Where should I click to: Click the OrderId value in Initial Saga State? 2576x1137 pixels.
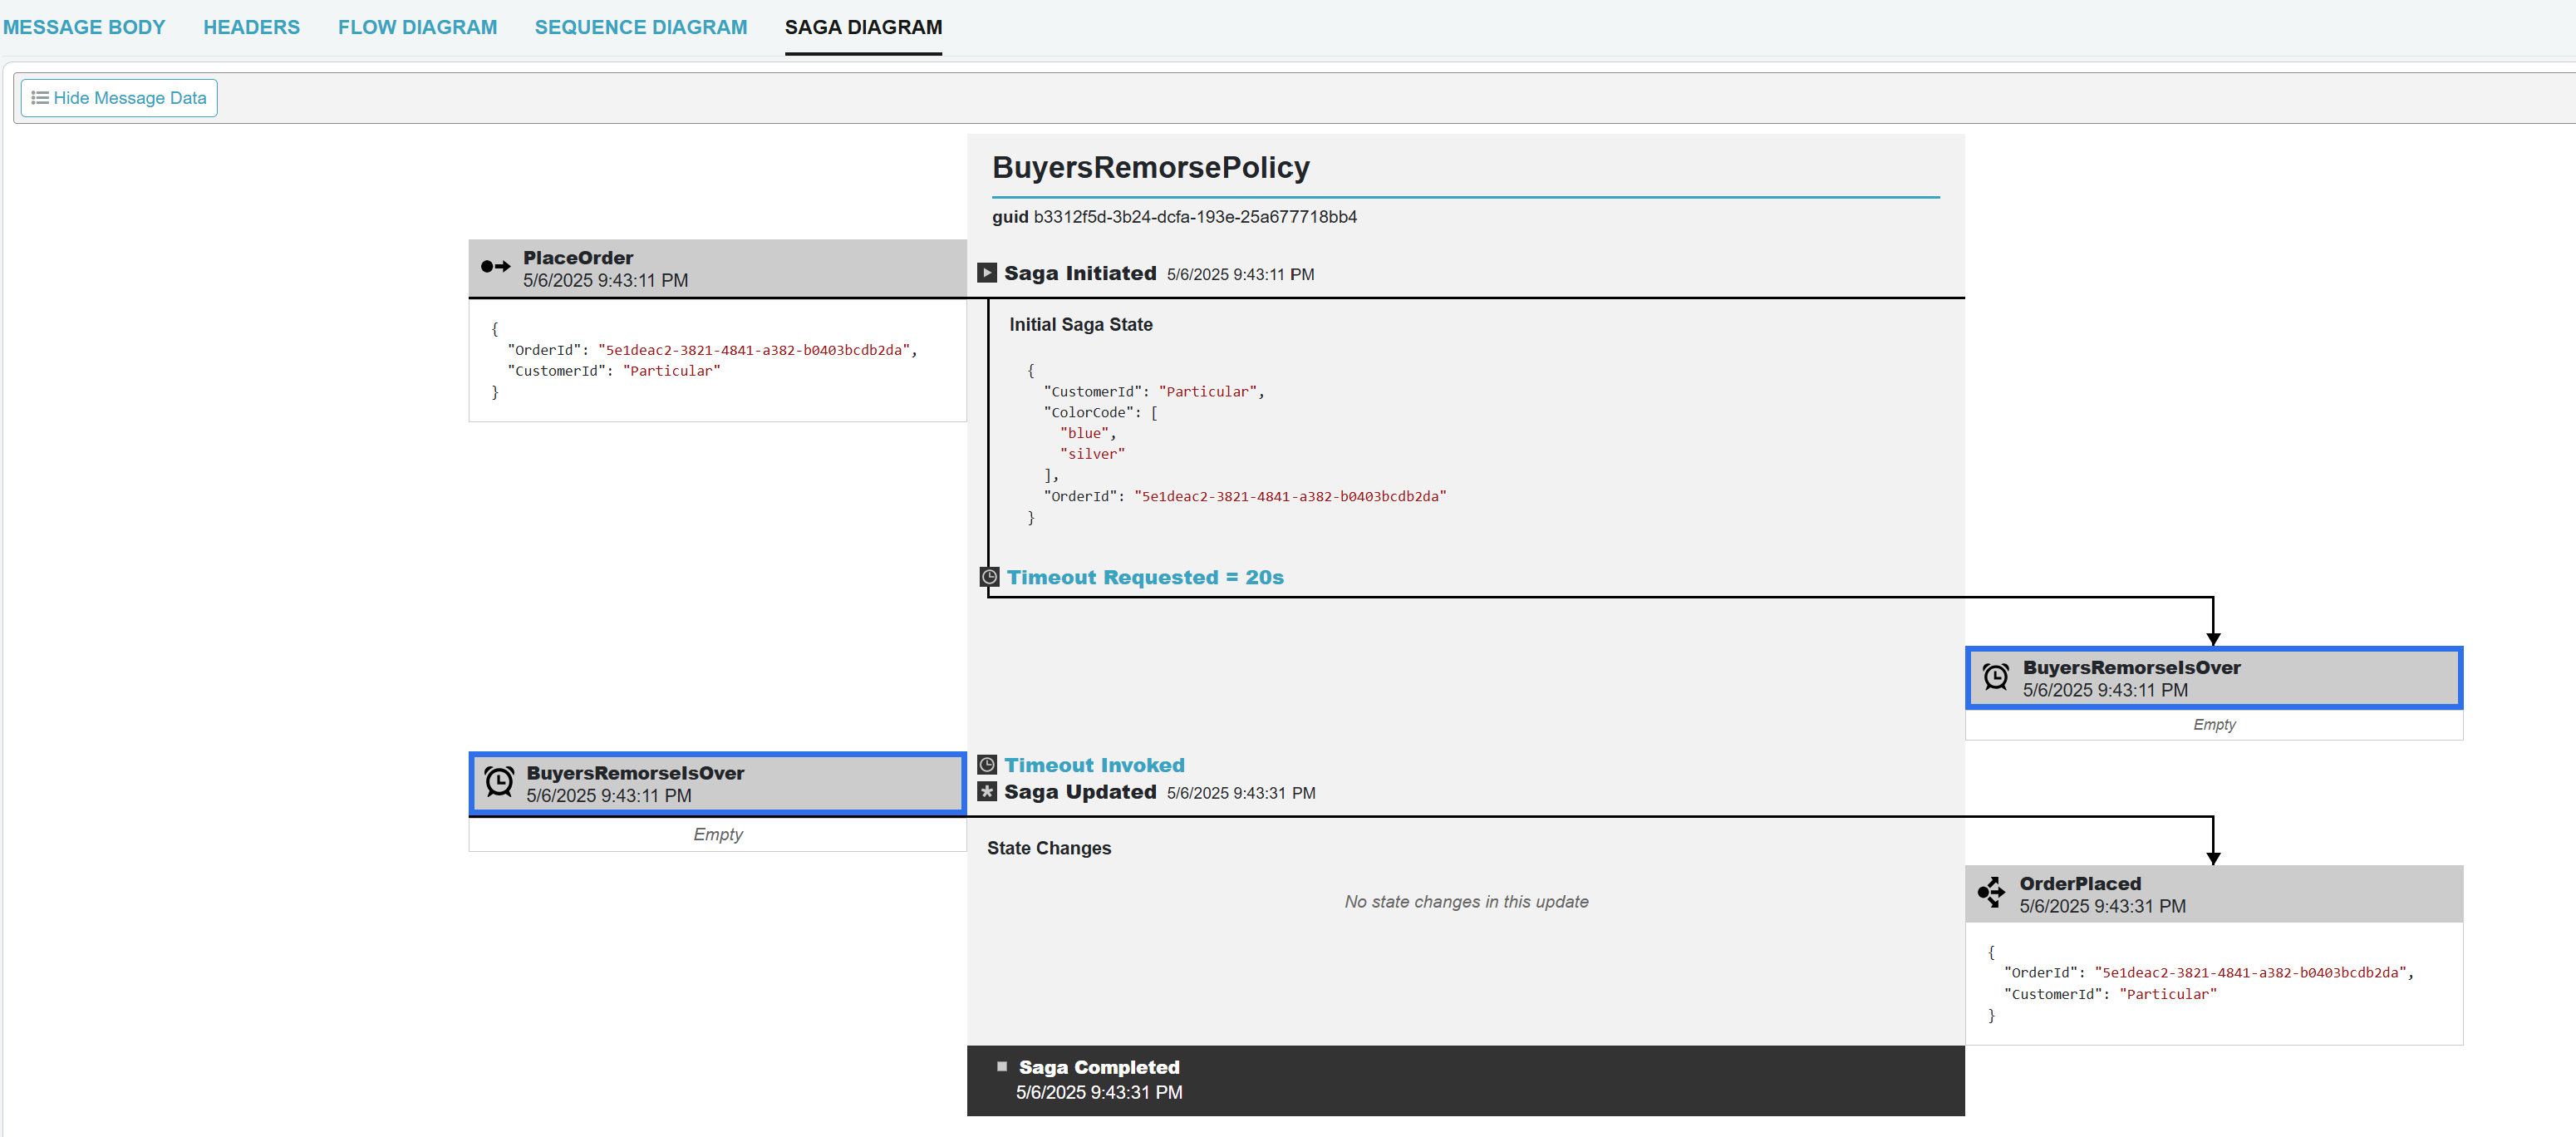pyautogui.click(x=1290, y=496)
